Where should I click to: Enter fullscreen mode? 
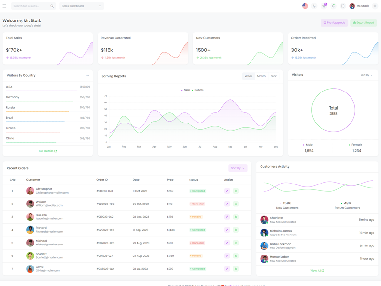point(343,6)
